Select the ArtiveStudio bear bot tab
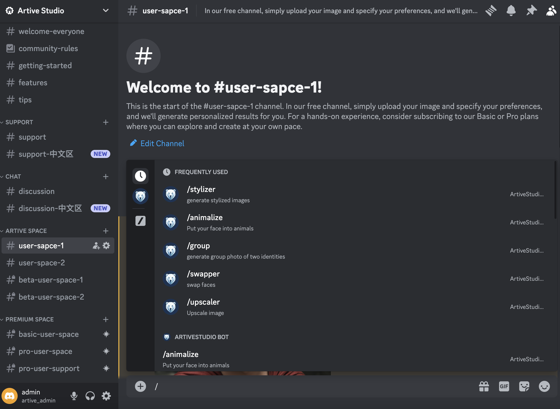 141,196
